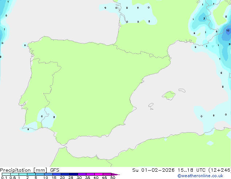Click the 25 mm dark navy legend swatch

coord(74,174)
